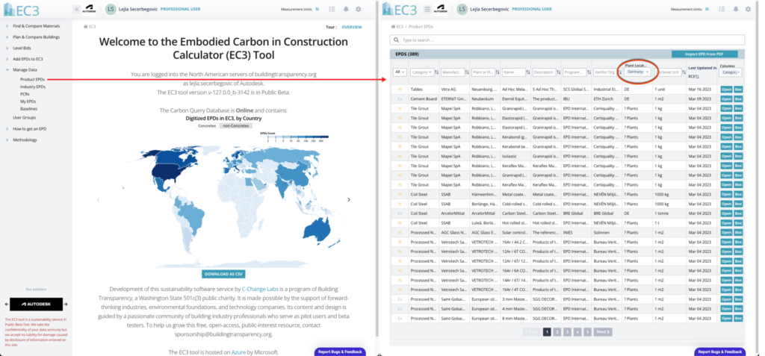Open the Germany plant location dropdown
Screen dimensions: 765x356
tap(638, 72)
